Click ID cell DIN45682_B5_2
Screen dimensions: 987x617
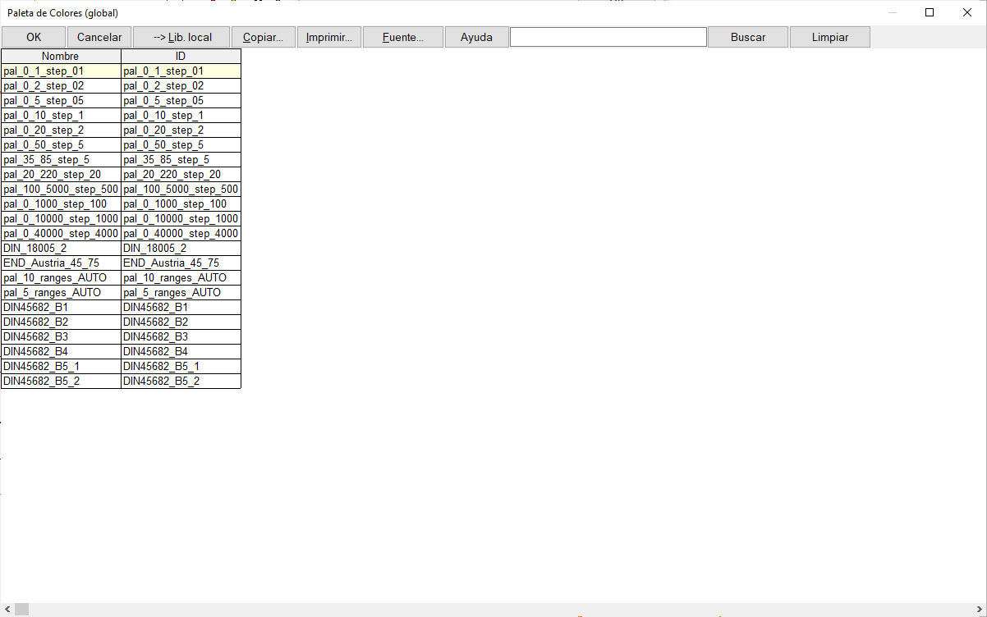(181, 382)
